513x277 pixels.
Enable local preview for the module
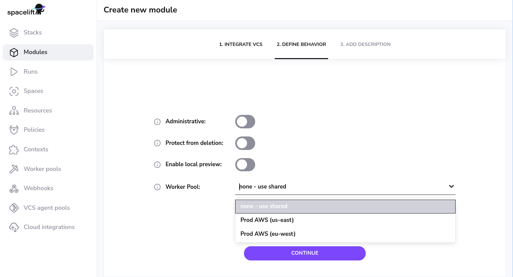pyautogui.click(x=245, y=165)
